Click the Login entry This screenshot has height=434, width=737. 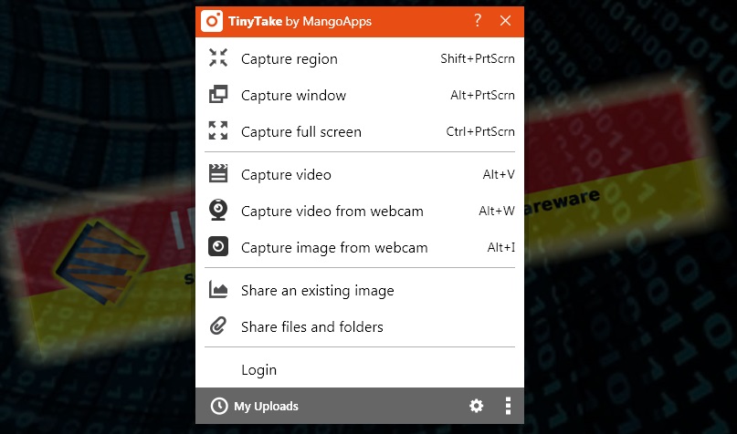pos(258,369)
